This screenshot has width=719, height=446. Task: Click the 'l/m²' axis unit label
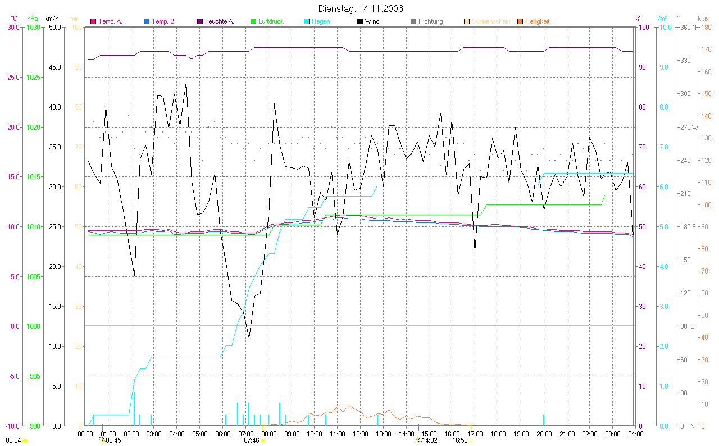coord(661,19)
